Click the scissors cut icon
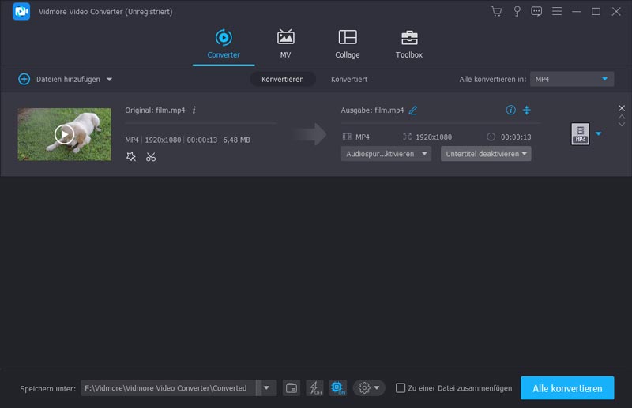632x408 pixels. pos(151,157)
